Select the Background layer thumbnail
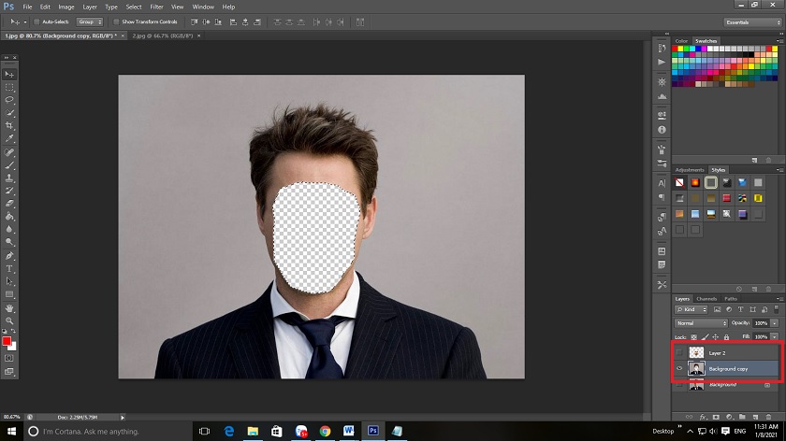This screenshot has height=441, width=786. (696, 384)
